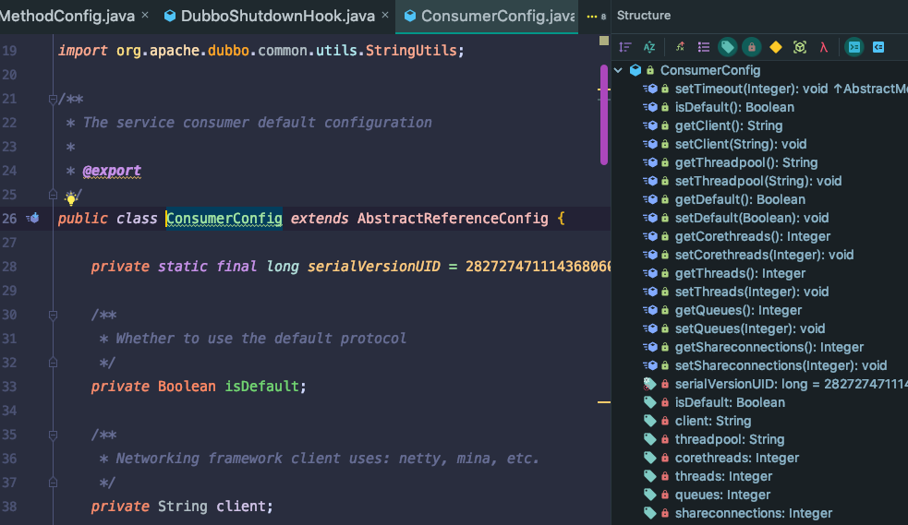Viewport: 908px width, 525px height.
Task: Click Autoscroll from Source icon
Action: click(x=878, y=47)
